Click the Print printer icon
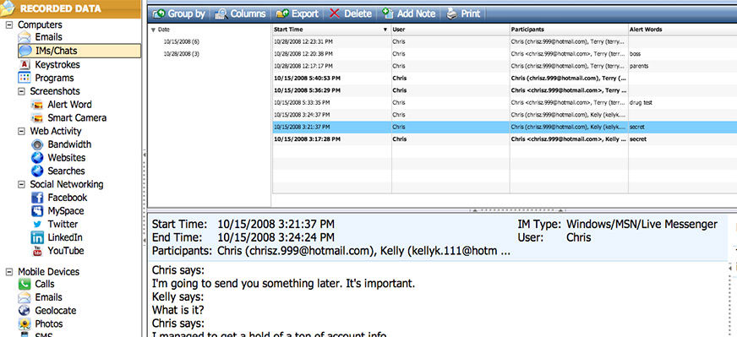 [x=451, y=14]
